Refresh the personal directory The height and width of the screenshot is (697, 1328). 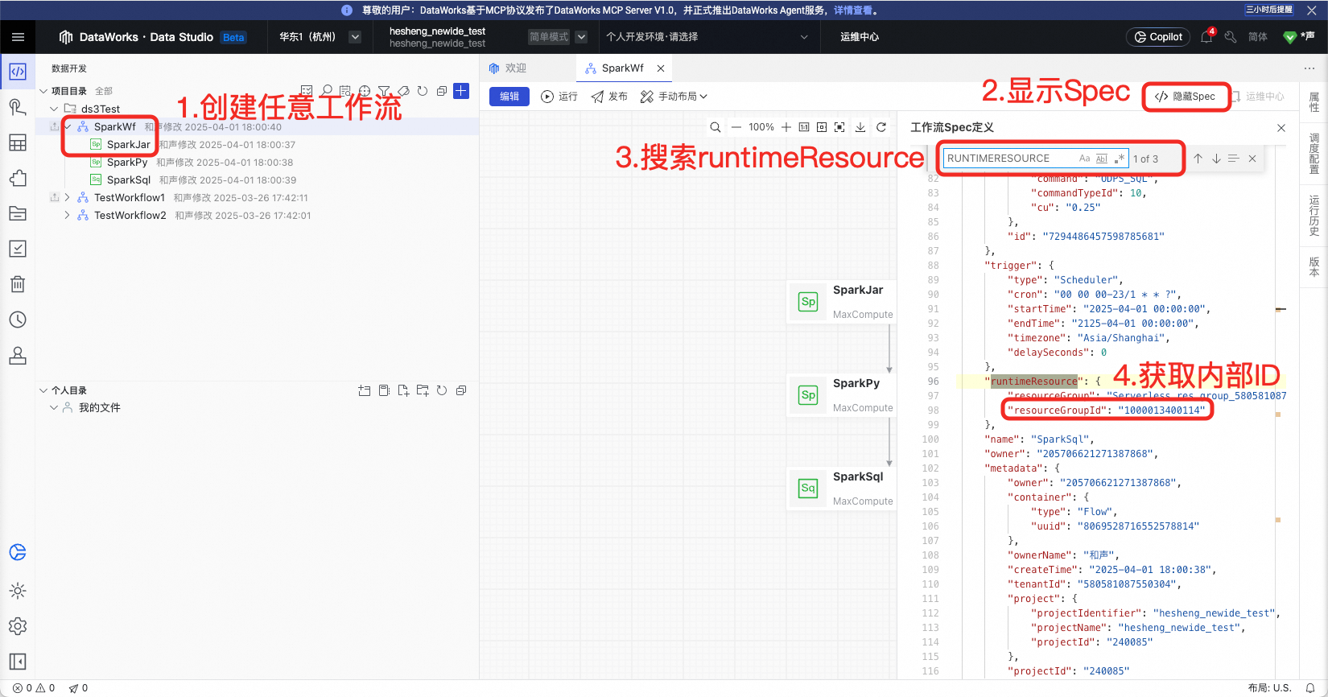tap(442, 390)
